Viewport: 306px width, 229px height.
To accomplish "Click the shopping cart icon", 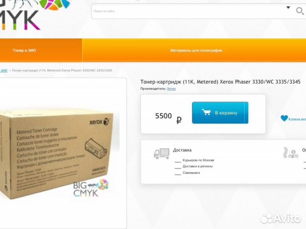I will 206,112.
